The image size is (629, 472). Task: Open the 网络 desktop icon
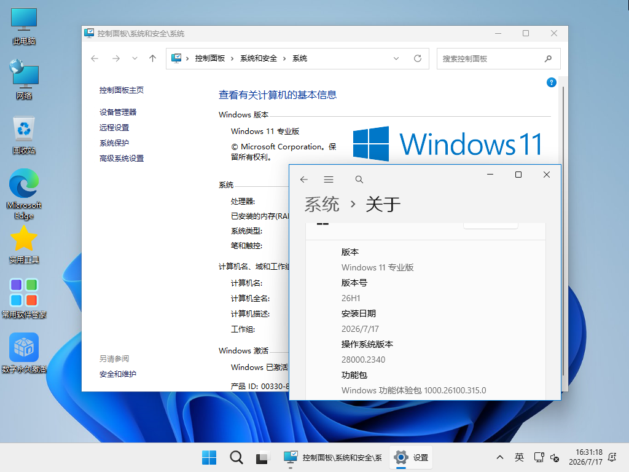pos(24,79)
